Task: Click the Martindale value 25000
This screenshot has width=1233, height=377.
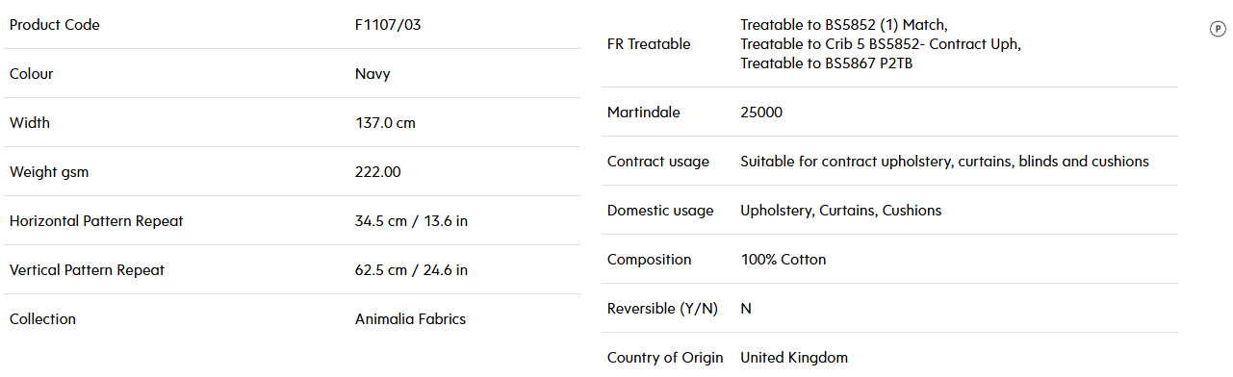Action: (761, 113)
